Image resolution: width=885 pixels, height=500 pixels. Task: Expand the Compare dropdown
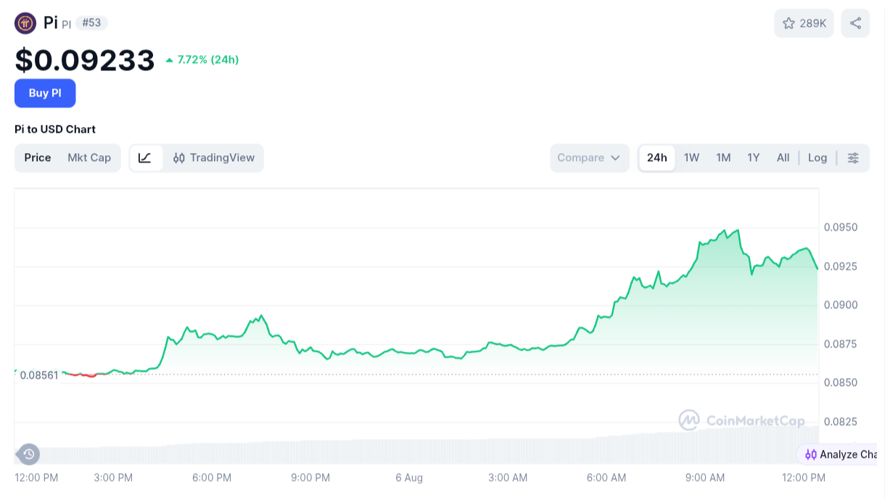pos(590,157)
